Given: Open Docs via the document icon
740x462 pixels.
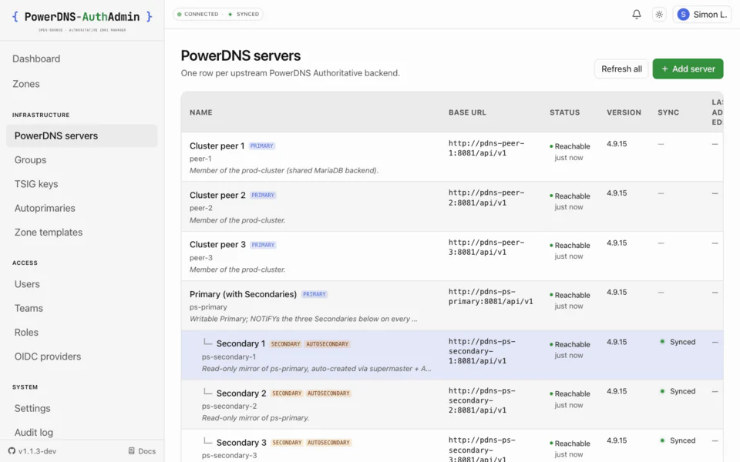Looking at the screenshot, I should [132, 451].
